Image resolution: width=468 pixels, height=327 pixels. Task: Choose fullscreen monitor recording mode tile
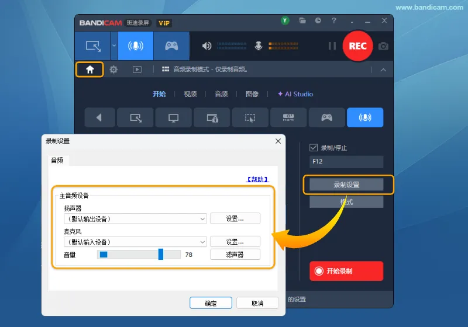pos(173,117)
